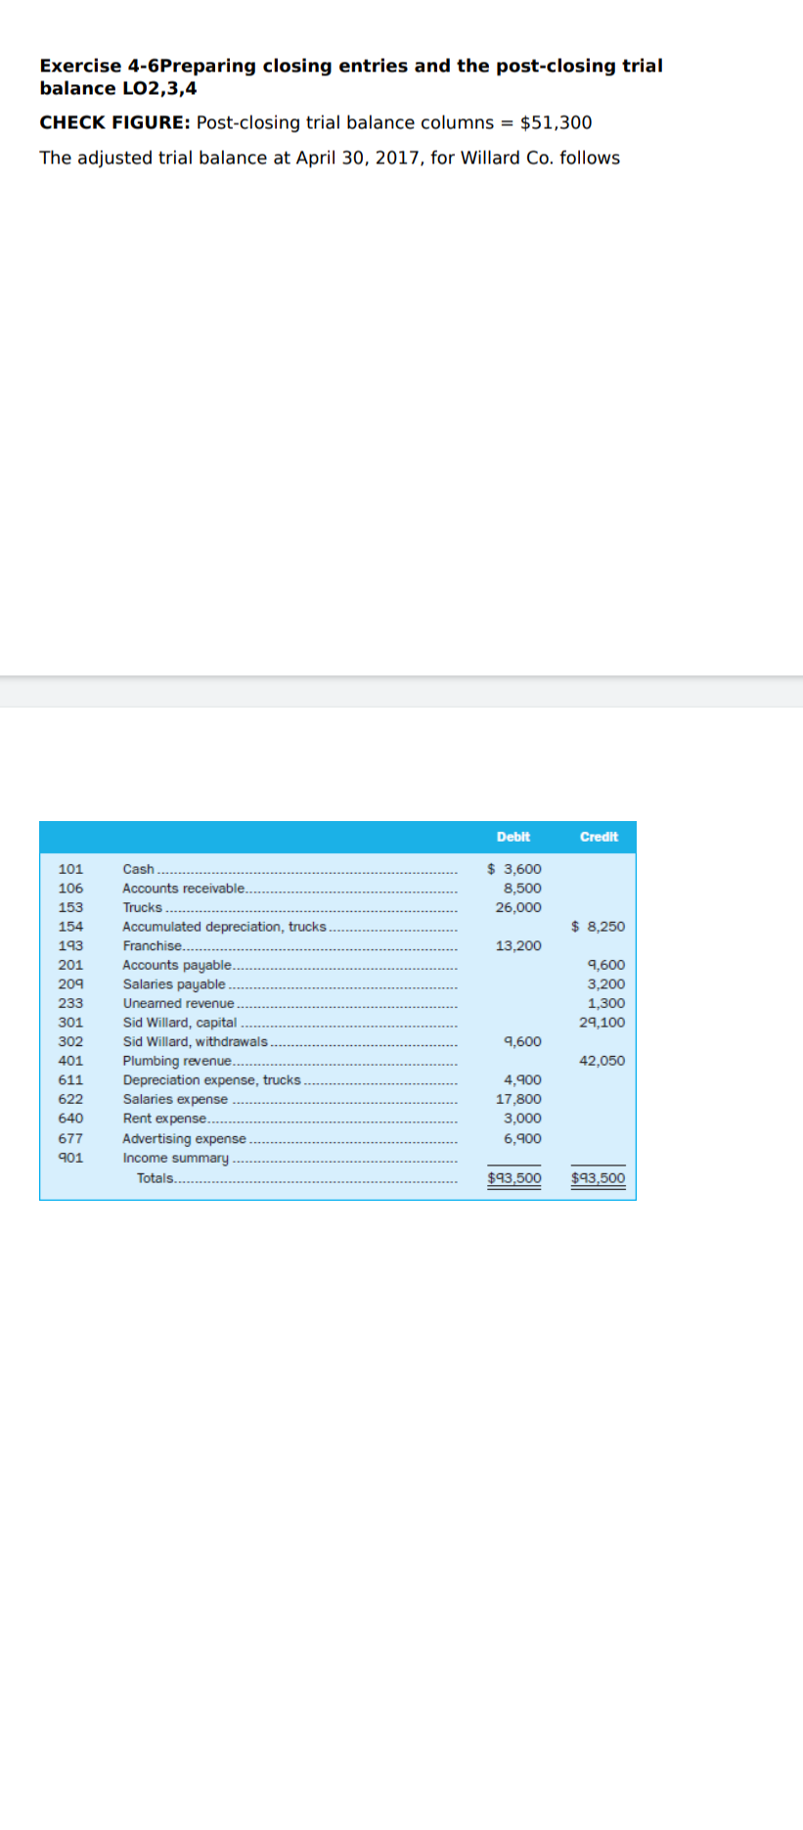Click the Accounts payable credit 9,600
Image resolution: width=803 pixels, height=1830 pixels.
606,965
